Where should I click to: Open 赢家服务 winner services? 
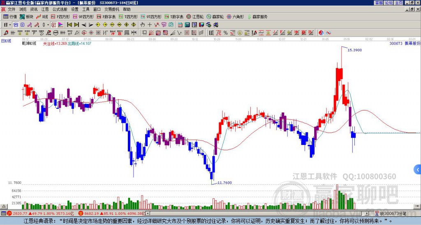pos(257,16)
